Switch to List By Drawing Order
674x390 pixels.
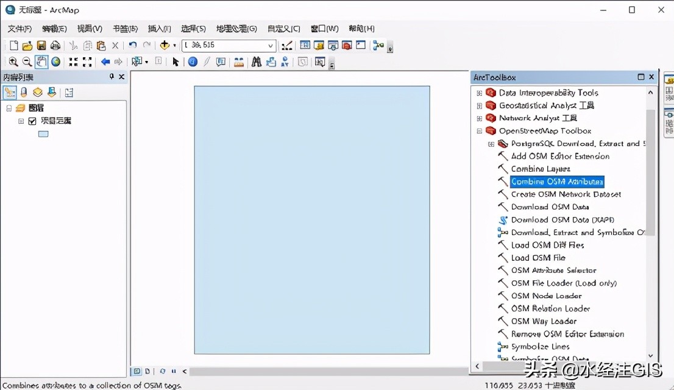pyautogui.click(x=10, y=93)
